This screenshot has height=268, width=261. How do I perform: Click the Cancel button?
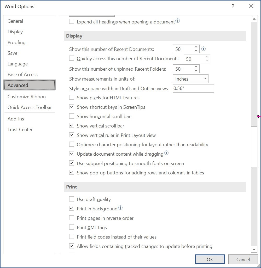pos(243,259)
